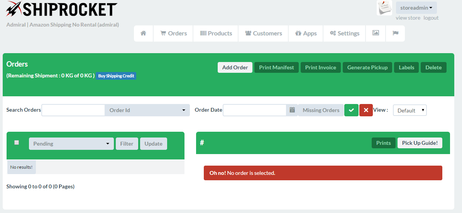Click the Buy Shipping Credit button
The width and height of the screenshot is (462, 213).
116,76
